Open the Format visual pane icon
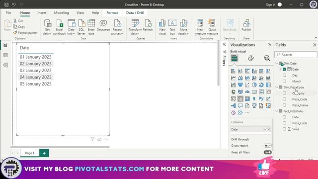318x179 pixels. click(x=250, y=59)
